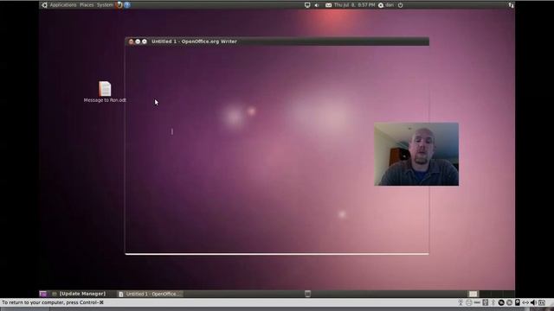Viewport: 554px width, 311px height.
Task: Open the mail messaging indicator
Action: 328,5
